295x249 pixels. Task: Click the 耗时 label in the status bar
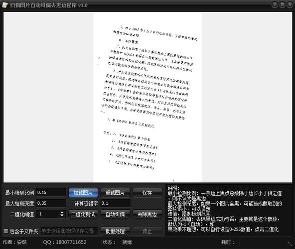pyautogui.click(x=228, y=242)
